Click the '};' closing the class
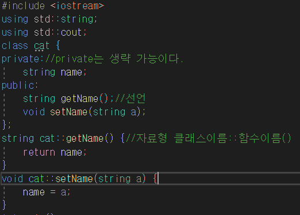The height and width of the screenshot is (215, 300). point(6,125)
